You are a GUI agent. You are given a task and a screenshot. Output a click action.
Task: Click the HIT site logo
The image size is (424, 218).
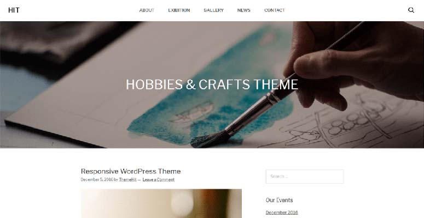(14, 10)
